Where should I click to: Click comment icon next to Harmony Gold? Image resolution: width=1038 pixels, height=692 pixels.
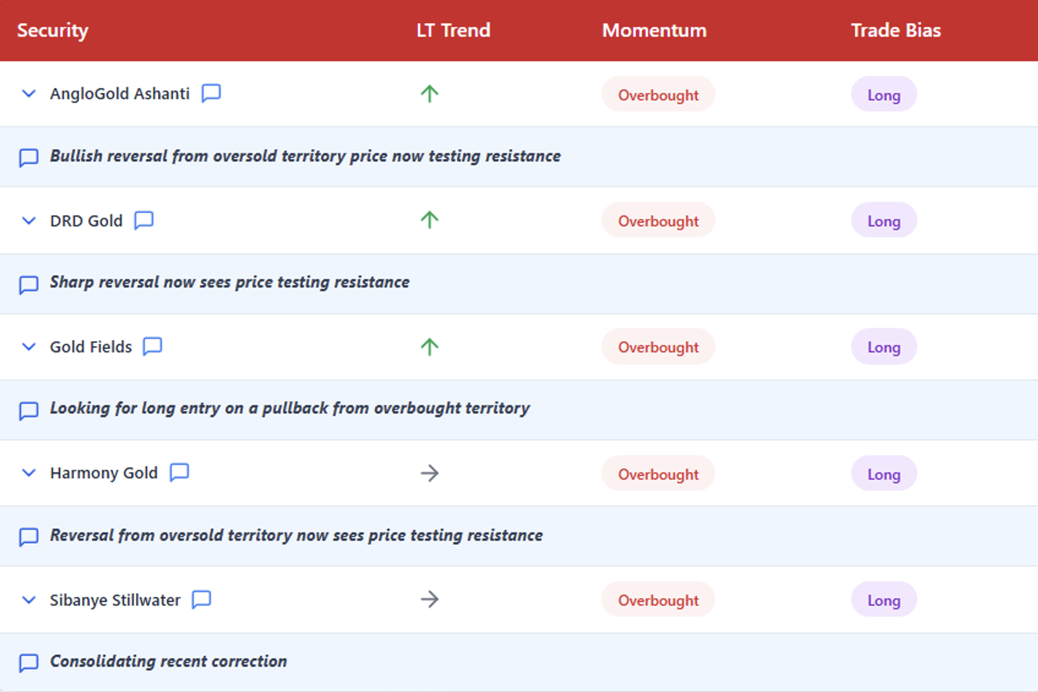coord(179,472)
